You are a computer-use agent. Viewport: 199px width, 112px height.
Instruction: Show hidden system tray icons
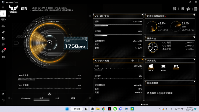click(x=160, y=109)
